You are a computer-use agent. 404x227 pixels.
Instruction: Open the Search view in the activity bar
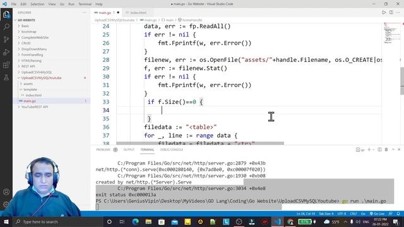pos(6,26)
